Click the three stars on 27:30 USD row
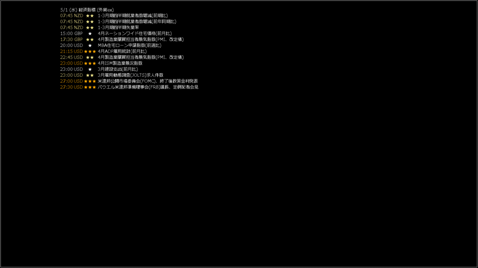This screenshot has height=268, width=478. click(x=90, y=87)
